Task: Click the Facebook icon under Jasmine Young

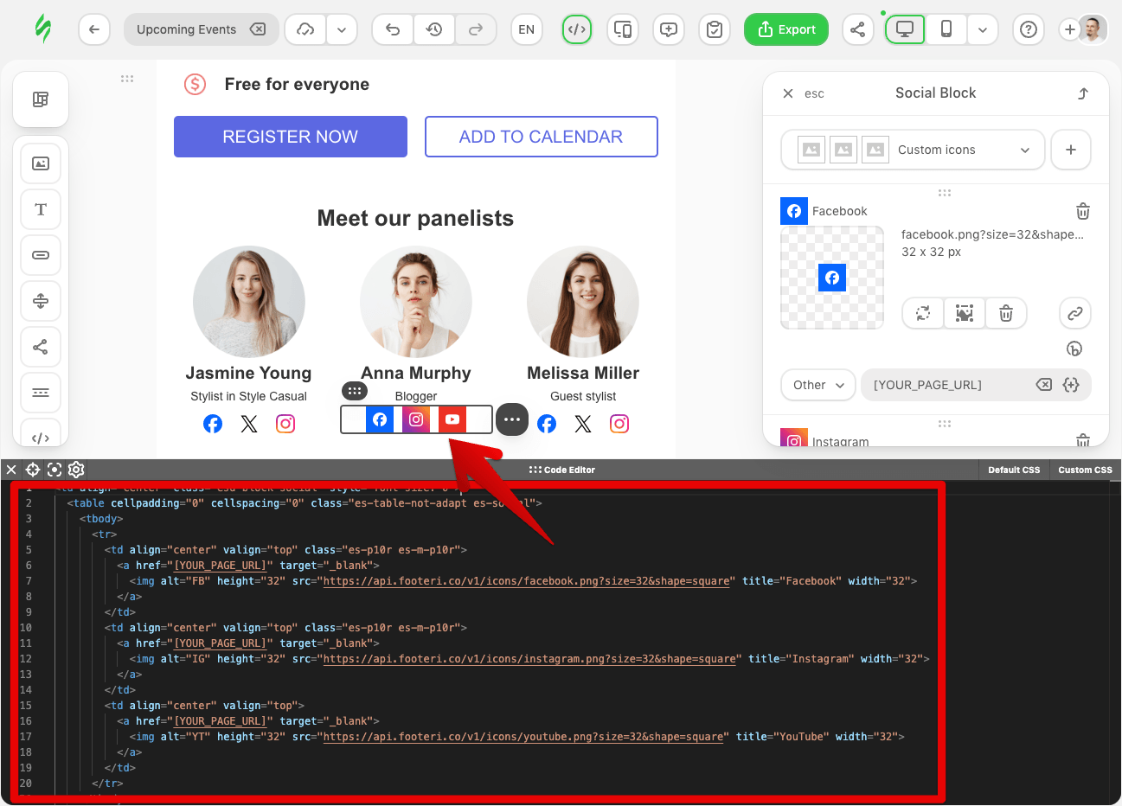Action: (x=213, y=424)
